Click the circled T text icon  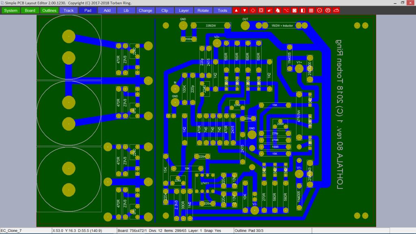pos(327,10)
